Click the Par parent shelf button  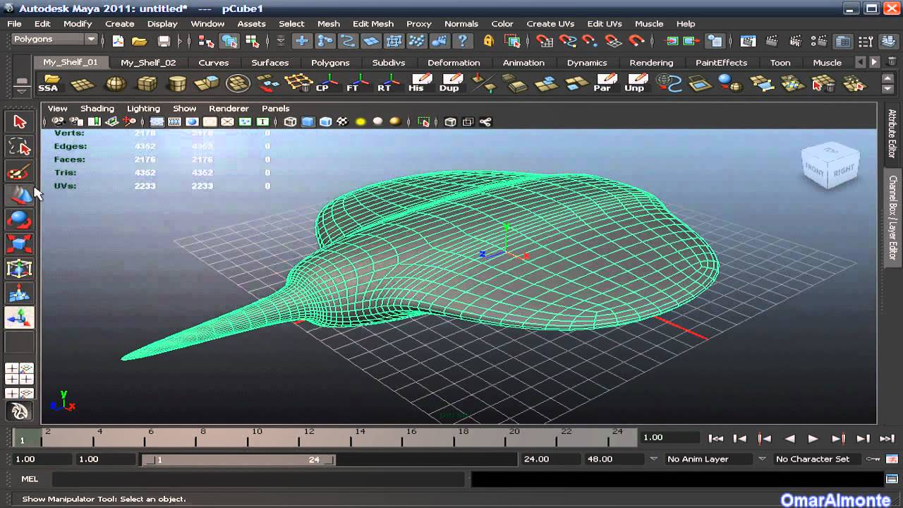[604, 83]
